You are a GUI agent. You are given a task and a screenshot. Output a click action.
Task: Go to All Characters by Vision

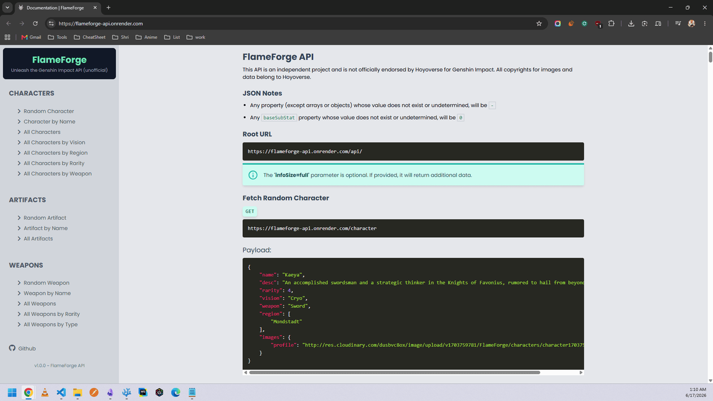(54, 143)
